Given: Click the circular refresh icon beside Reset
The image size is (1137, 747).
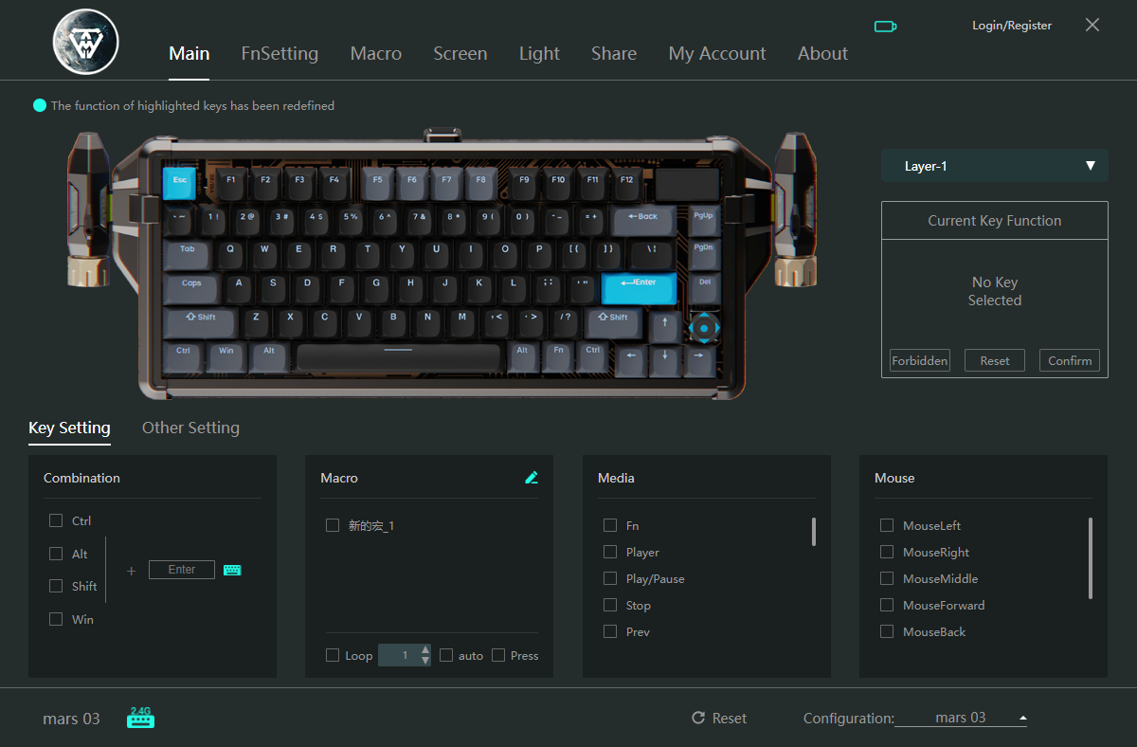Looking at the screenshot, I should (x=697, y=718).
